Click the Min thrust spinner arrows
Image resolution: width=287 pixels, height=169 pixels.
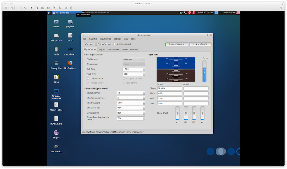[144, 108]
